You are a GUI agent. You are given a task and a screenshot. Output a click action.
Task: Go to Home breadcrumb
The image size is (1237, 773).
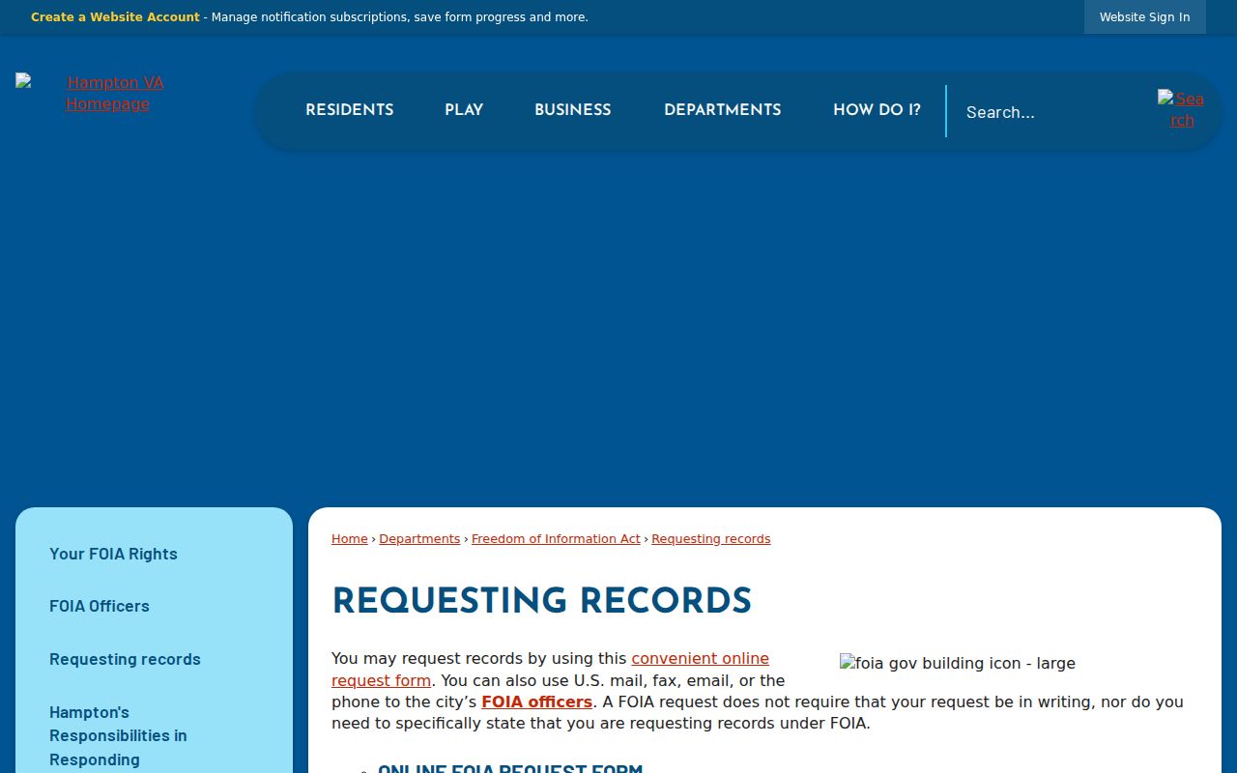pyautogui.click(x=350, y=539)
